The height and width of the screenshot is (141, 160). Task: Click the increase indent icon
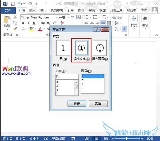(120, 17)
